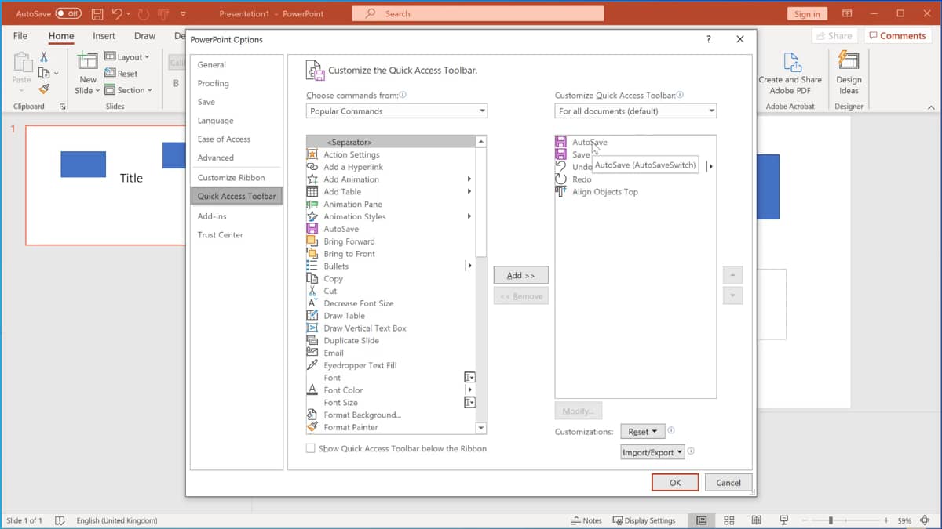Switch to the Insert tab

104,36
